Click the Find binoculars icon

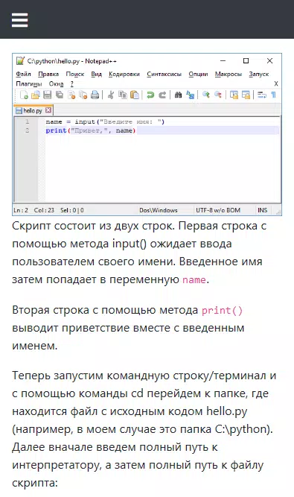pyautogui.click(x=178, y=95)
